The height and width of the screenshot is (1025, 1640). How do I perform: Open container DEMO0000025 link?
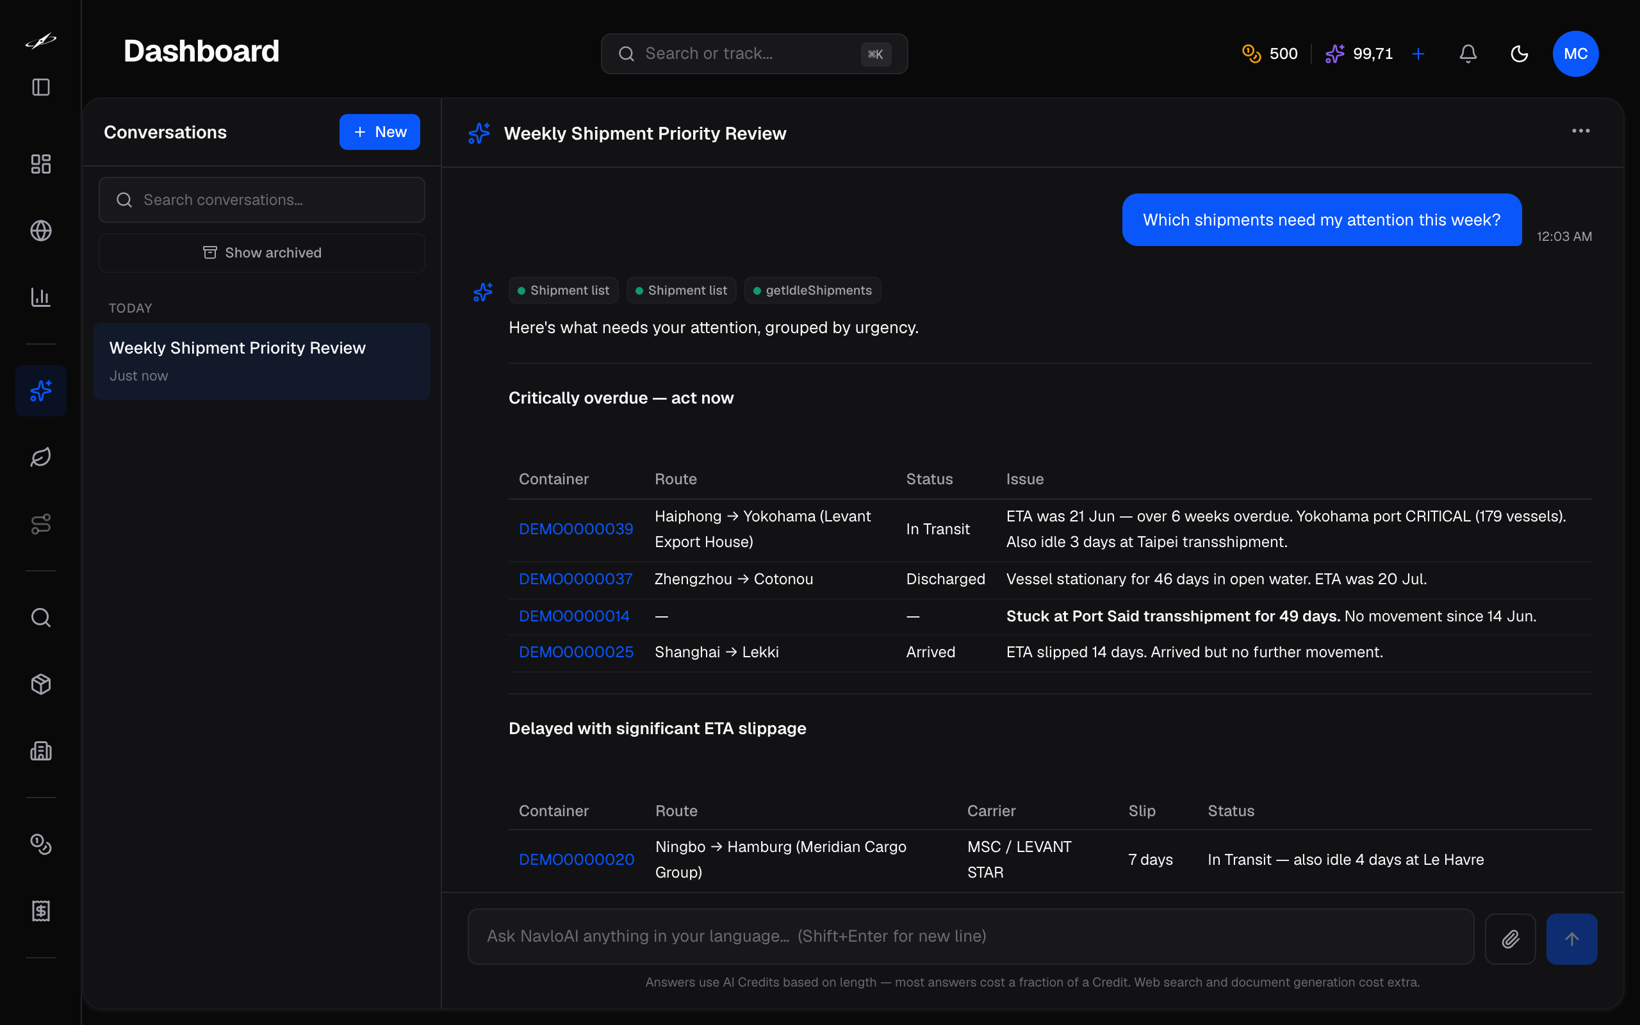pyautogui.click(x=576, y=652)
